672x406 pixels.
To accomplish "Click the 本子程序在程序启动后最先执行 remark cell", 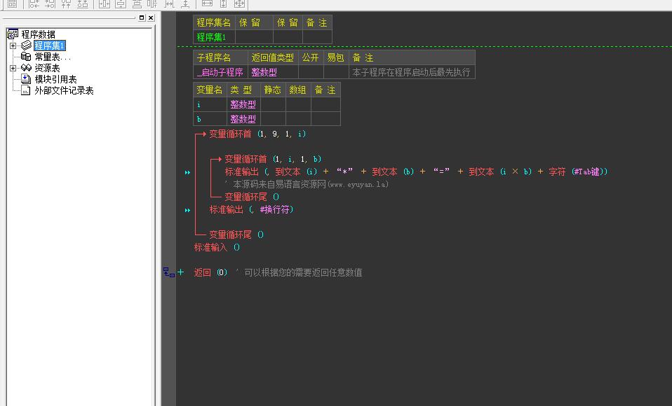I will [412, 72].
